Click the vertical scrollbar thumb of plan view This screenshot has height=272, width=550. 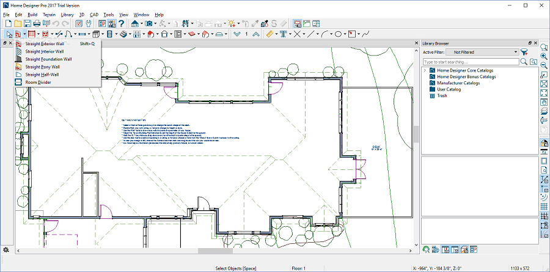(x=416, y=134)
